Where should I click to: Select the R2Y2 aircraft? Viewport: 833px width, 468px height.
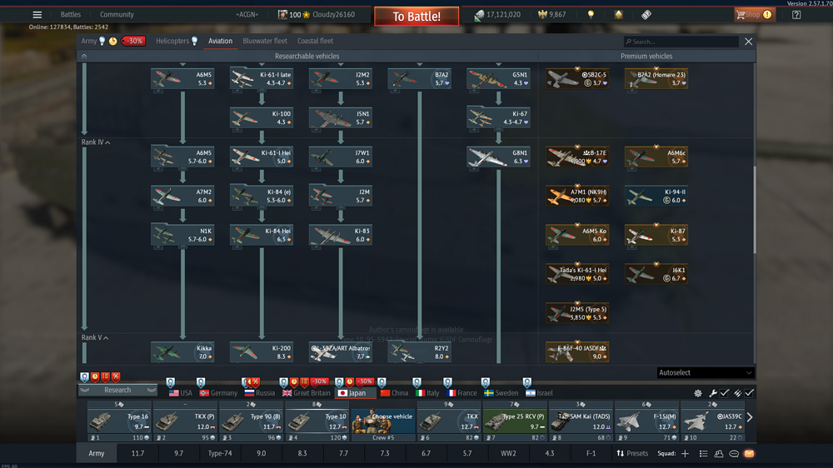(x=420, y=352)
